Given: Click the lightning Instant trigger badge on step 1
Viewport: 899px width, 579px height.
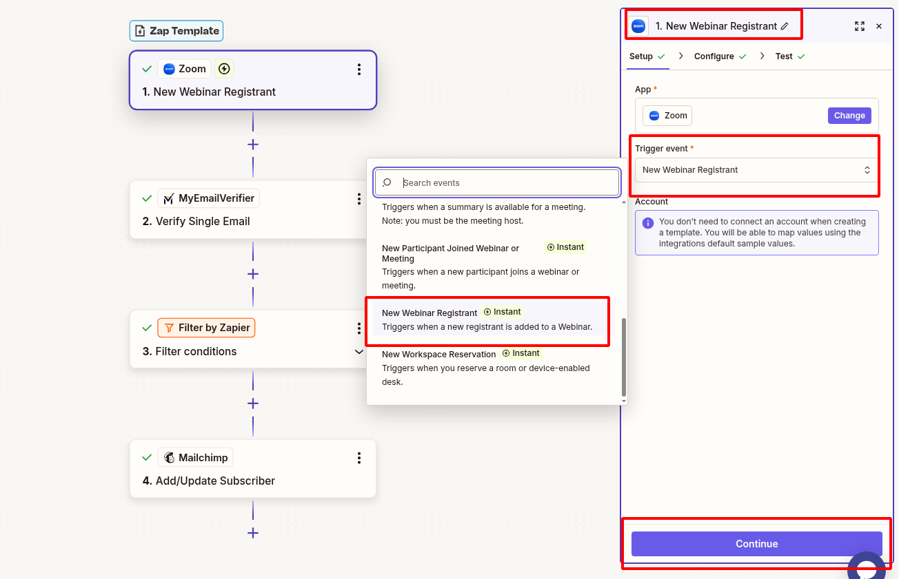Looking at the screenshot, I should [x=224, y=68].
